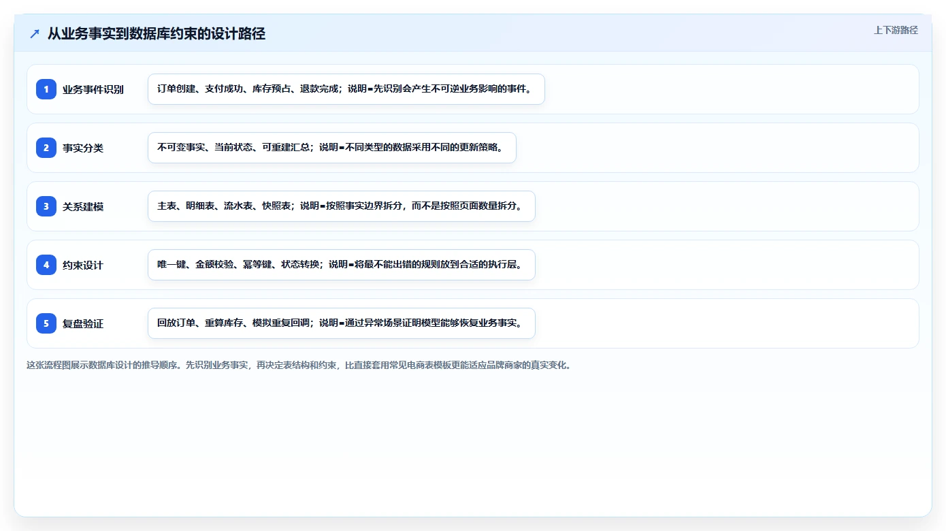Viewport: 946px width, 531px height.
Task: Click the description box starting 主表、明细表
Action: click(x=342, y=206)
